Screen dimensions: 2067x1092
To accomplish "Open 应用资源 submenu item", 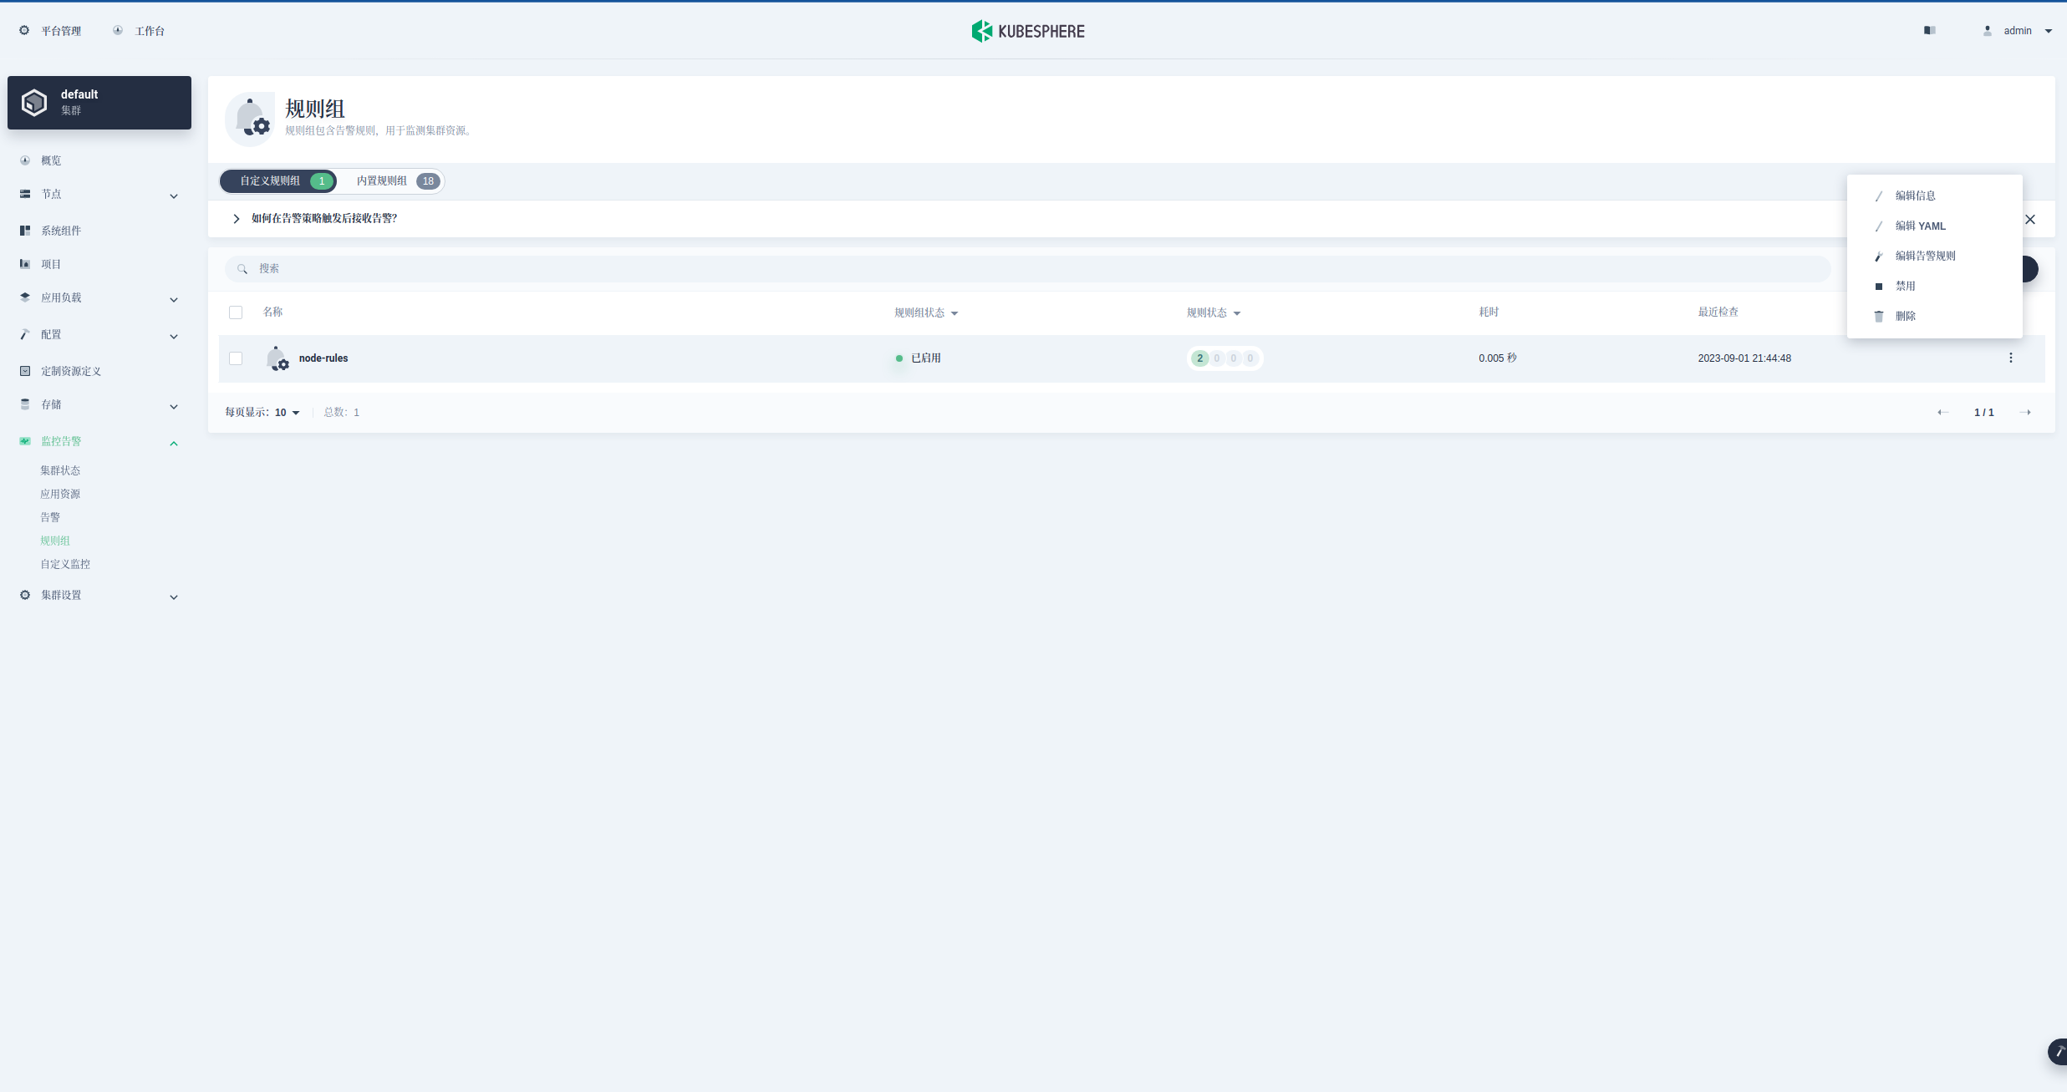I will coord(60,494).
